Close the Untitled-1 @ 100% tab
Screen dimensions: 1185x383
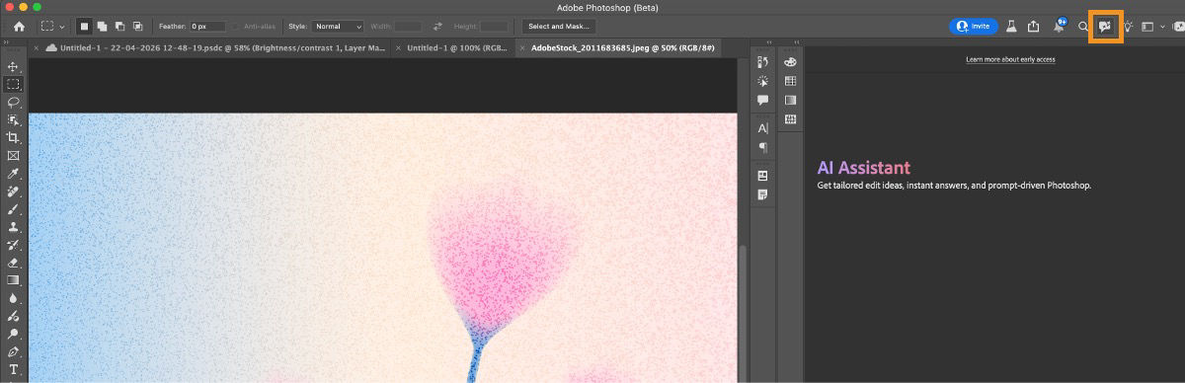[x=398, y=47]
